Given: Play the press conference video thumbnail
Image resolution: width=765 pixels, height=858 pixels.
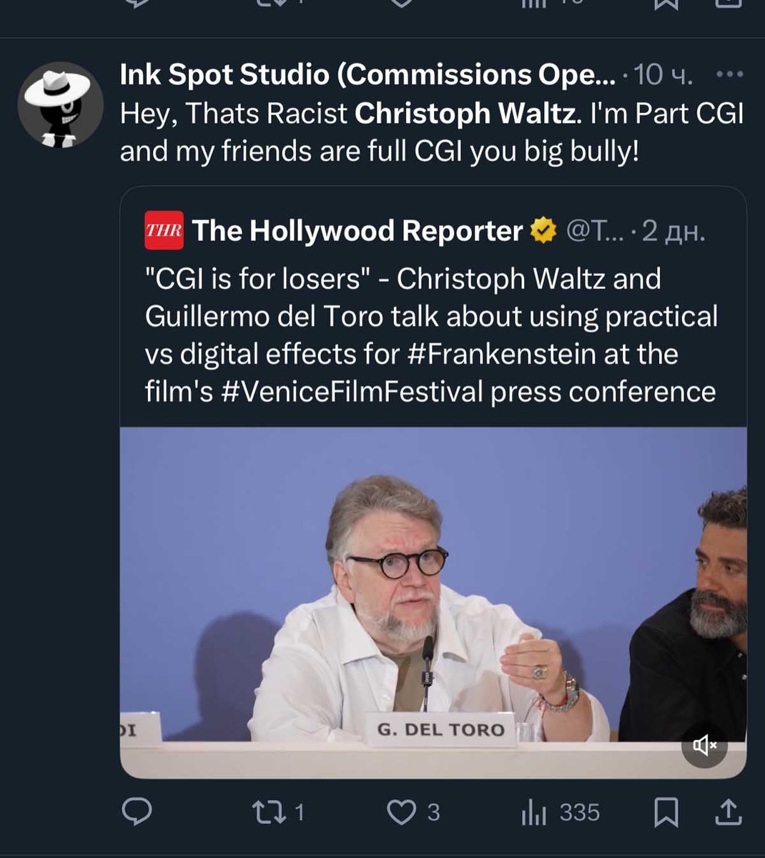Looking at the screenshot, I should pos(433,602).
